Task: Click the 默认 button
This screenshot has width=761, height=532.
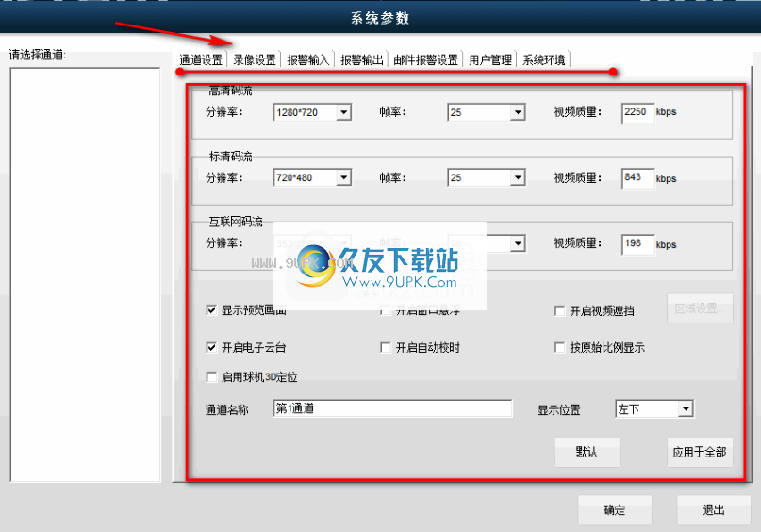Action: [x=587, y=452]
